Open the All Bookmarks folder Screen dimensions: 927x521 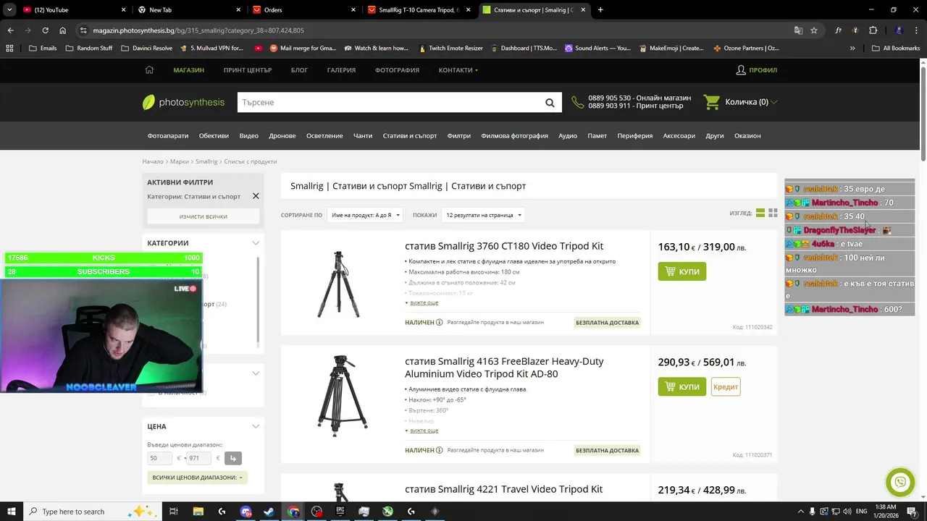[896, 48]
